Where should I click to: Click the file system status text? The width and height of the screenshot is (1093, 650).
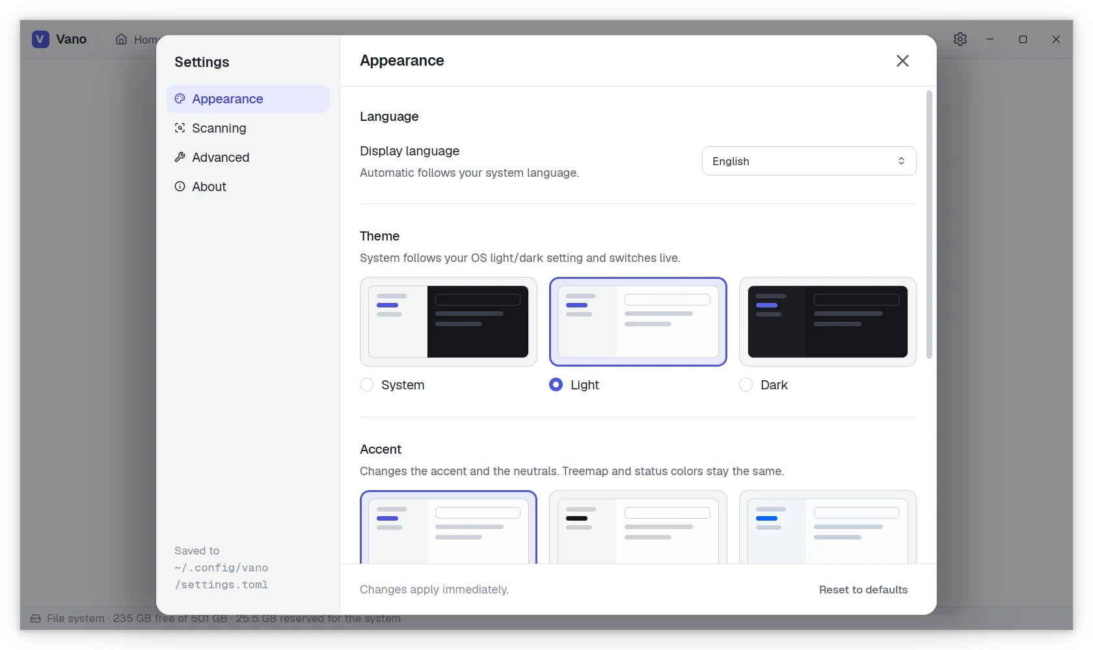point(224,618)
